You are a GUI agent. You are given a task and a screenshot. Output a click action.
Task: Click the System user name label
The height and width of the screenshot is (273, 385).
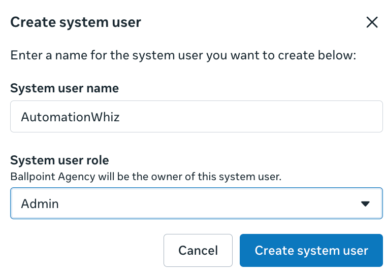pos(65,88)
